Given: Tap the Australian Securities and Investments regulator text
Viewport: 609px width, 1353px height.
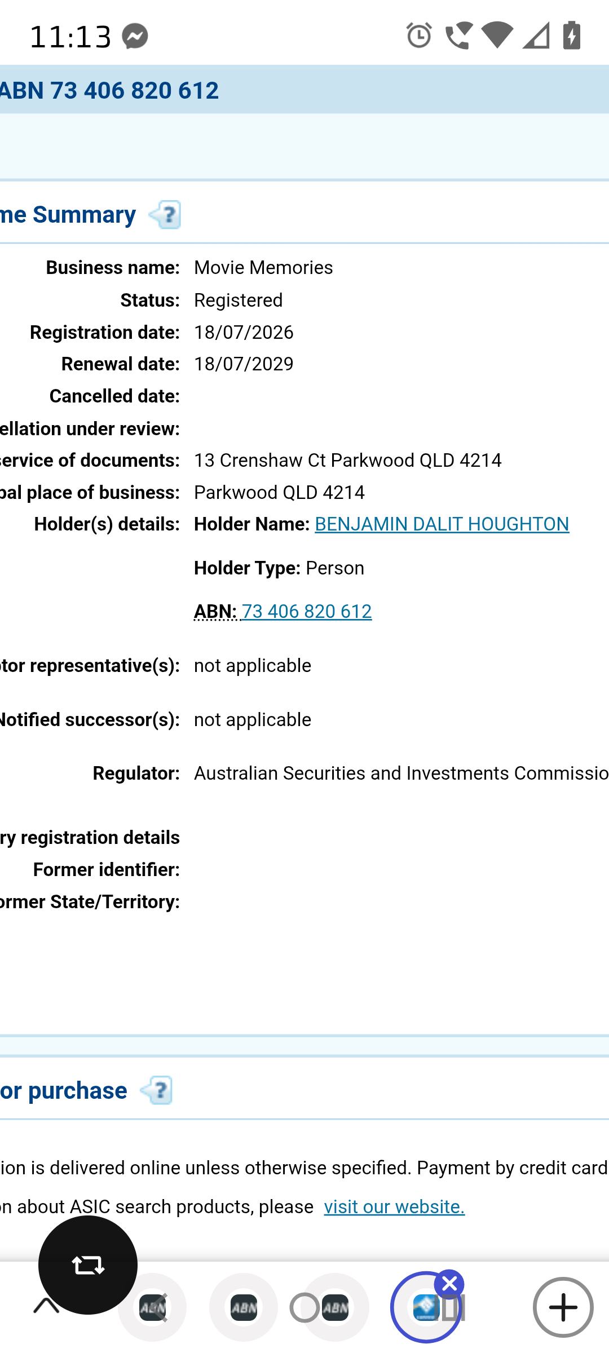Looking at the screenshot, I should coord(401,773).
